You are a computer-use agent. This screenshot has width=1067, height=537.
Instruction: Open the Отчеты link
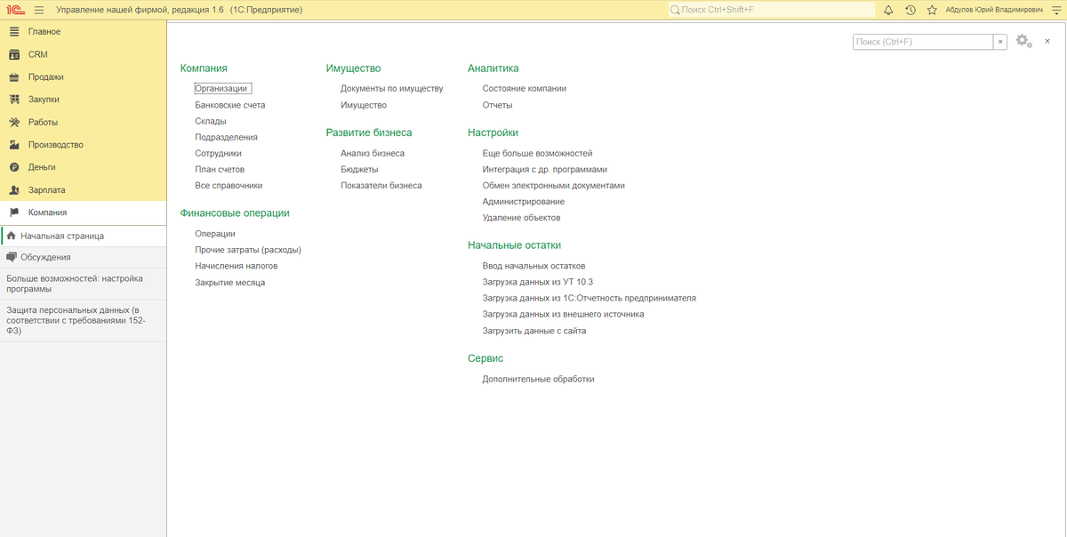(498, 105)
